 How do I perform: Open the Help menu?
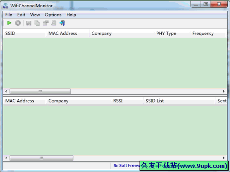[71, 15]
